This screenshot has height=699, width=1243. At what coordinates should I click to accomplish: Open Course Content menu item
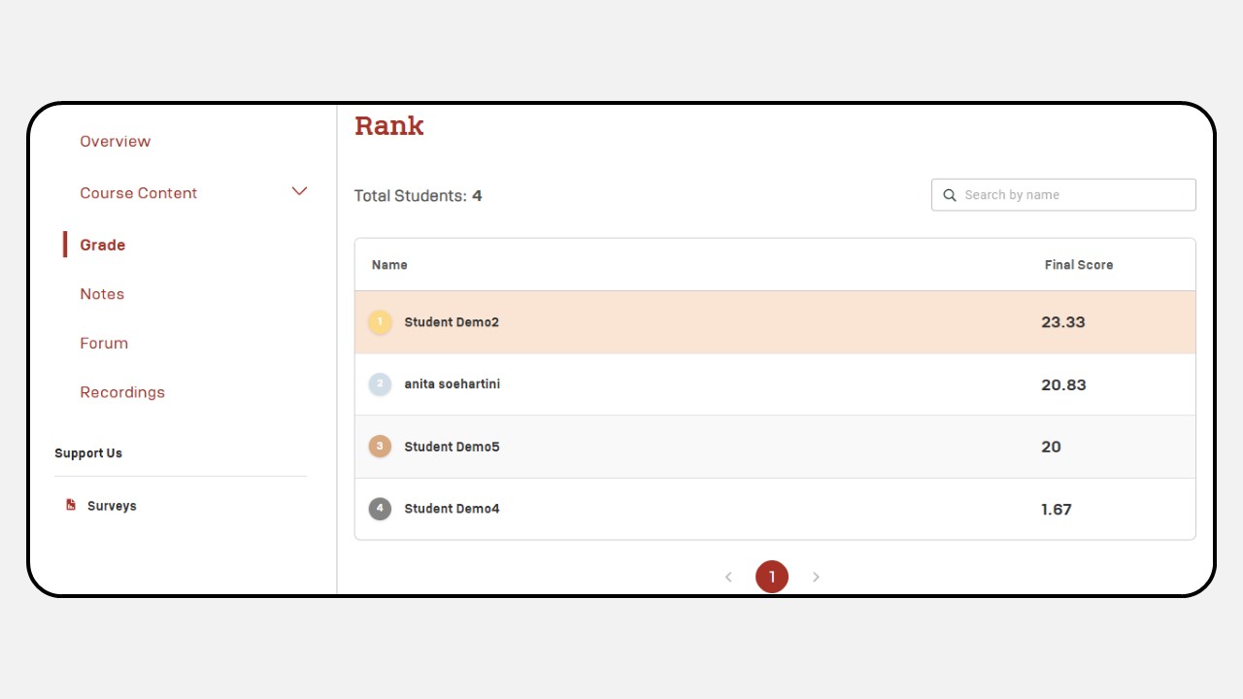[x=138, y=193]
